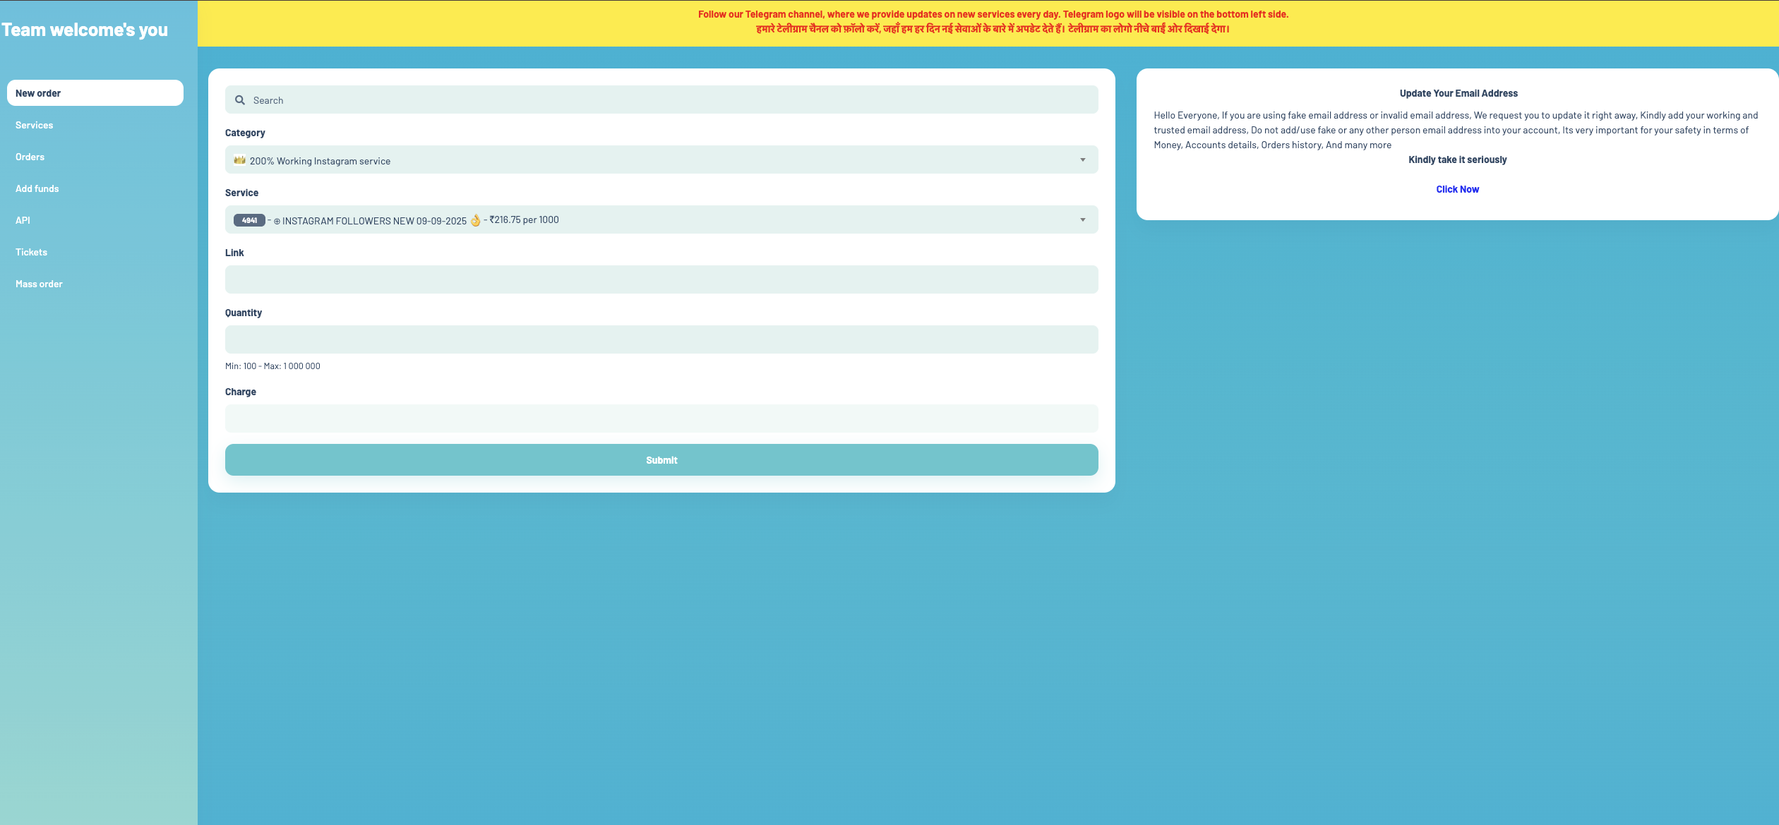Image resolution: width=1779 pixels, height=825 pixels.
Task: Switch to Mass order page
Action: click(40, 284)
